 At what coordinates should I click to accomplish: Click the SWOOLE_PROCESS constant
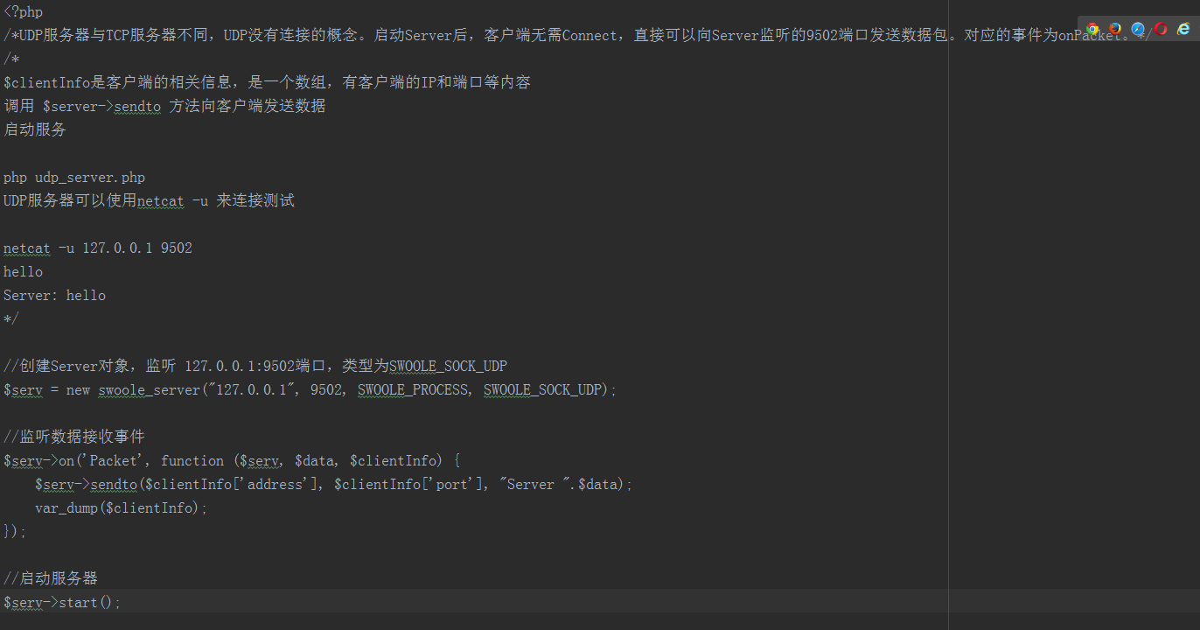coord(413,390)
